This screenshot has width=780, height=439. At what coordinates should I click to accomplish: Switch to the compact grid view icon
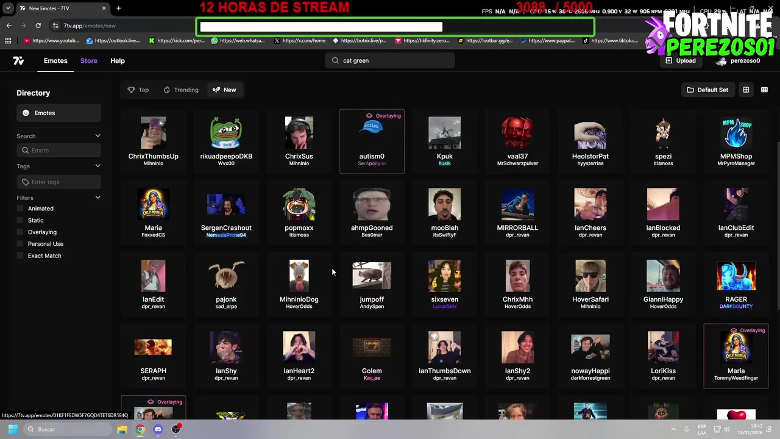click(764, 90)
